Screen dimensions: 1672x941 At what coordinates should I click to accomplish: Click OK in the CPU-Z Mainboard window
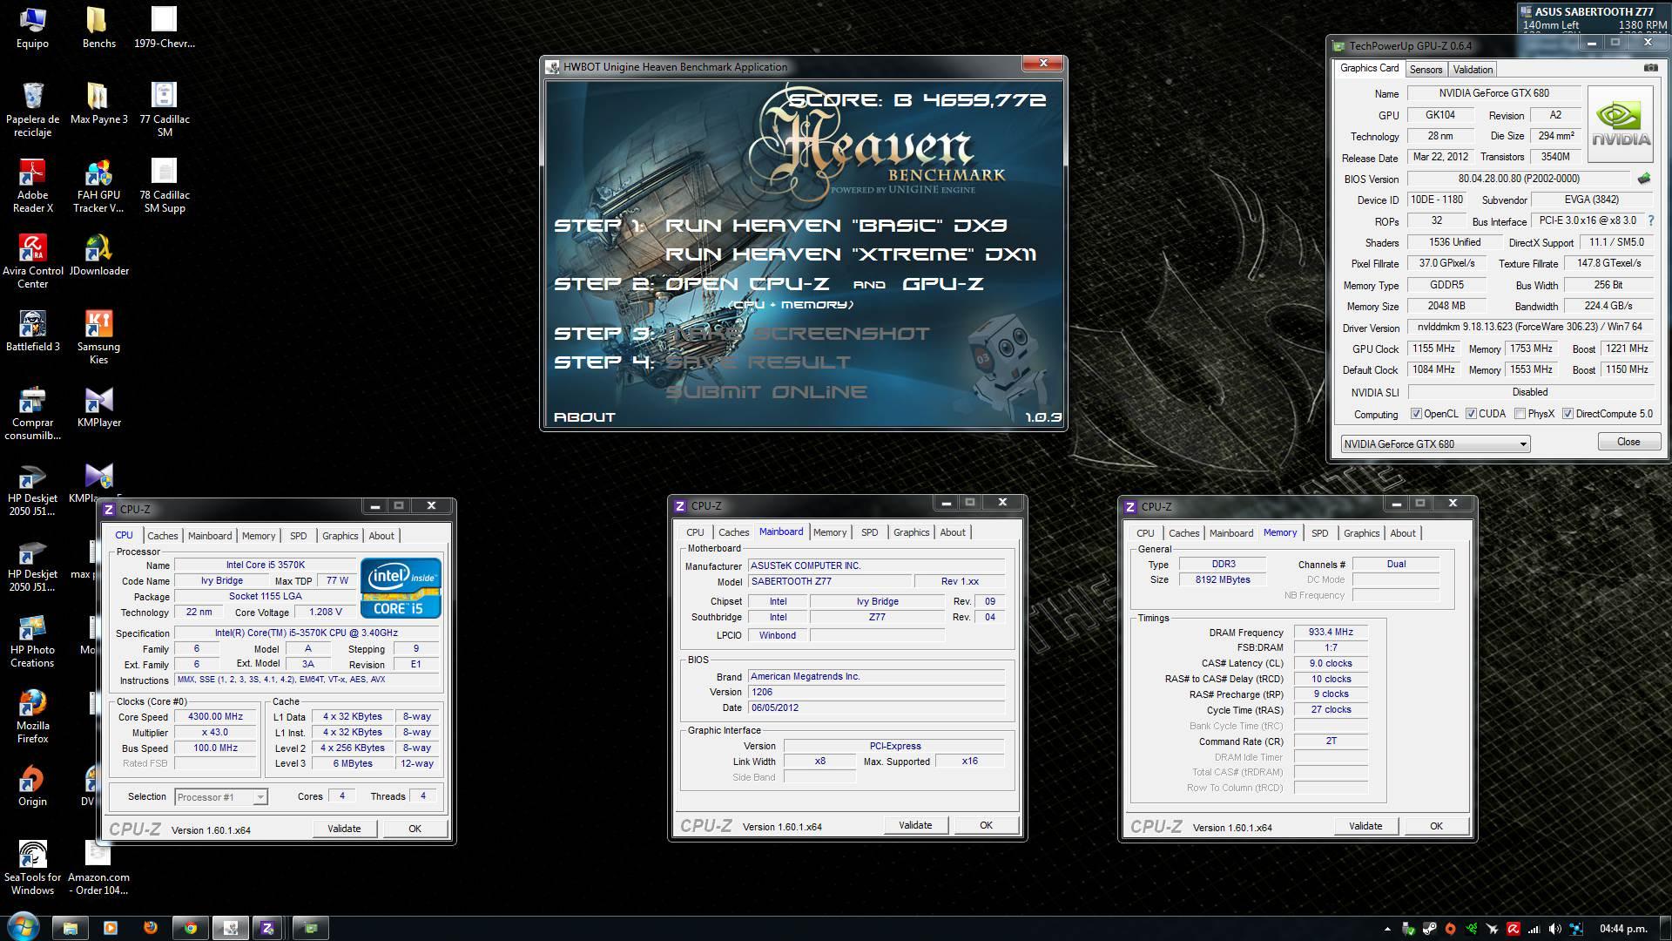986,825
